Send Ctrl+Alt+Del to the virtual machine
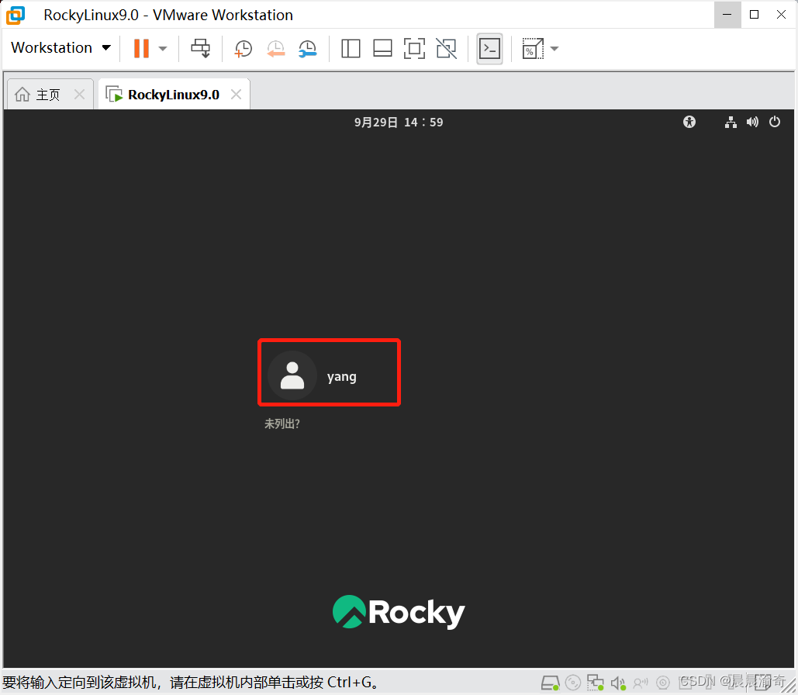The width and height of the screenshot is (798, 695). pyautogui.click(x=201, y=49)
